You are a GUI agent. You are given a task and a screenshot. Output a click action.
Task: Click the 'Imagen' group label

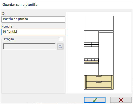[9, 39]
